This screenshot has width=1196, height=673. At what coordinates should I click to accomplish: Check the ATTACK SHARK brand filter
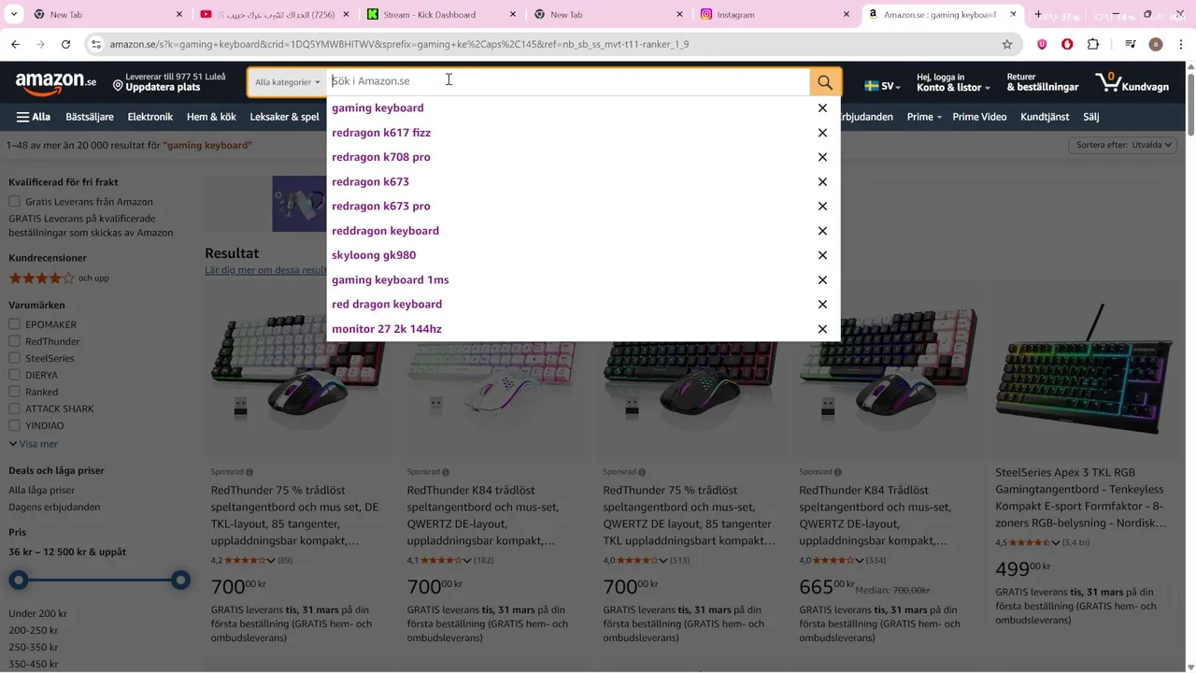tap(14, 408)
